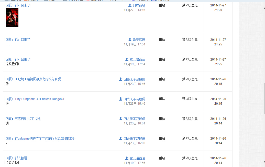Screen dimensions: 265x167
Task: Click 挖坟置顶! text in 新人报道 row
Action: pyautogui.click(x=12, y=163)
